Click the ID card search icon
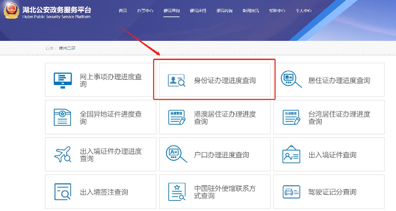 tap(177, 80)
